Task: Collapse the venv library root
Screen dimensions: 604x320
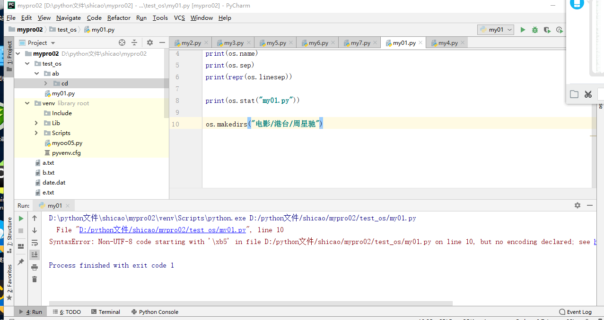Action: (27, 103)
